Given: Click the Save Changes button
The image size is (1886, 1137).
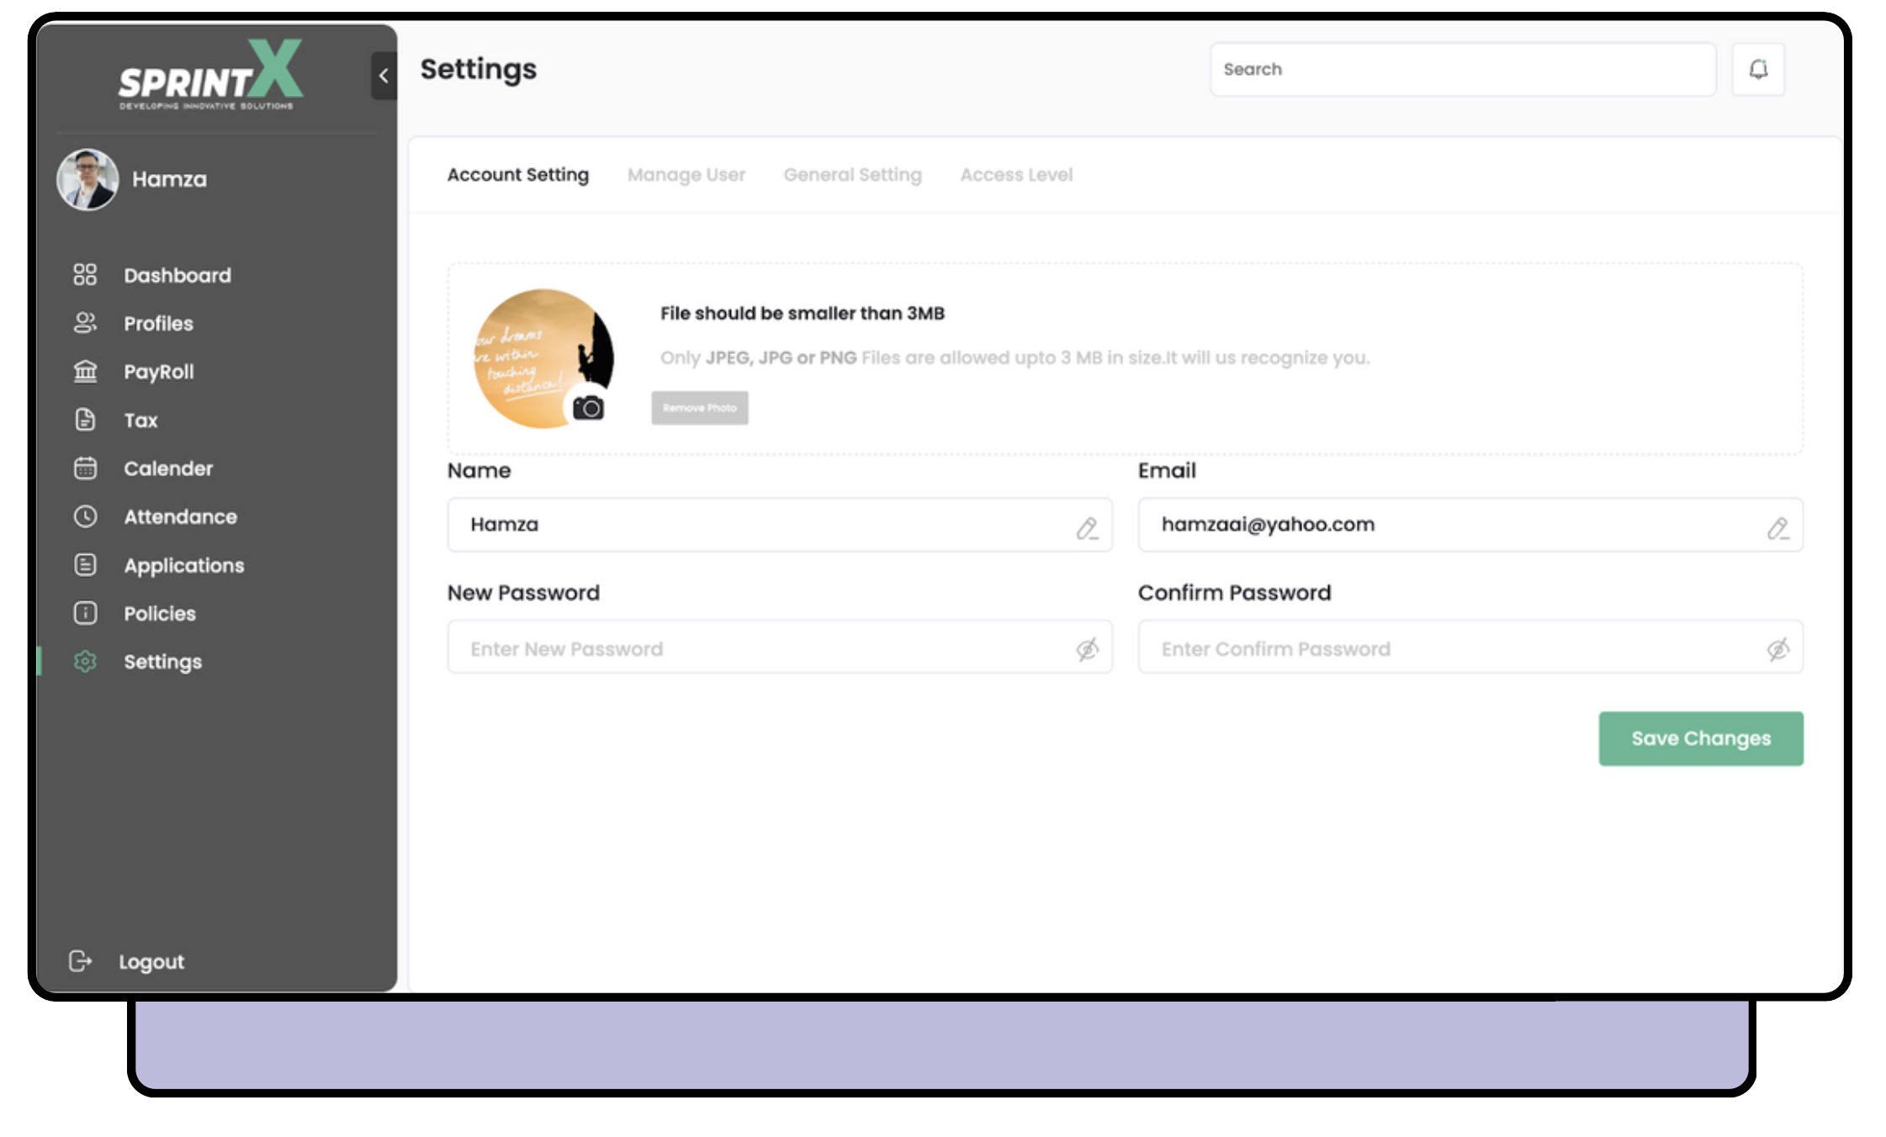Looking at the screenshot, I should 1700,738.
